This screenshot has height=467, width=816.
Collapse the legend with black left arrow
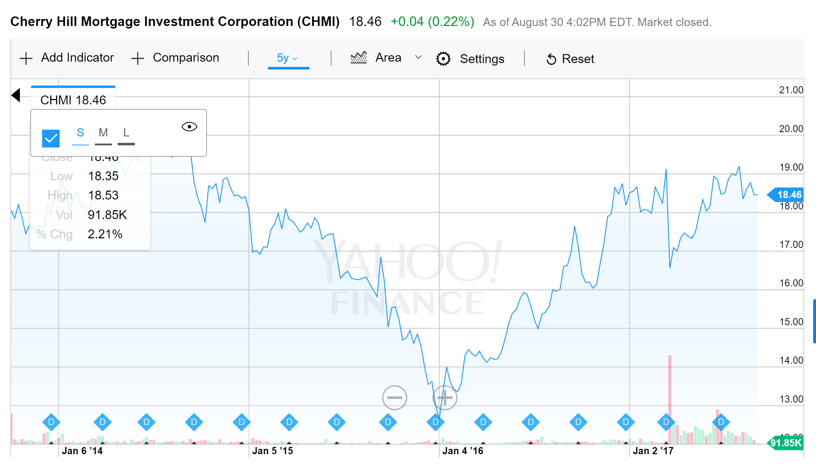click(x=16, y=95)
